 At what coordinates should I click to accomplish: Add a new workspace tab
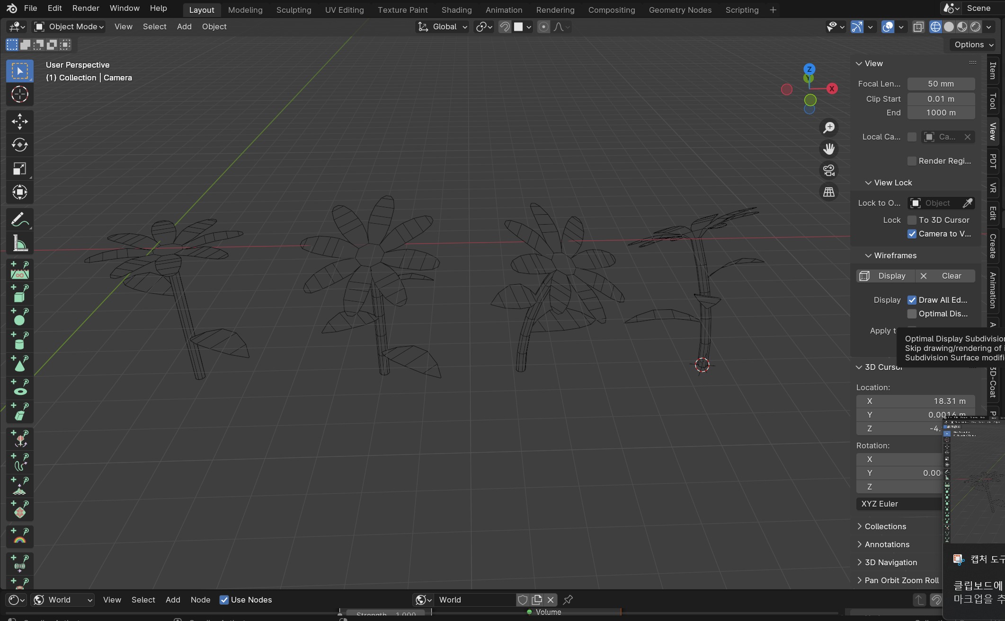773,10
